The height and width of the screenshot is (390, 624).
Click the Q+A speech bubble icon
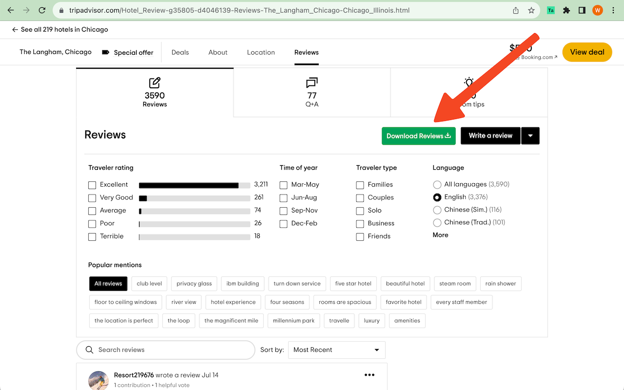312,83
